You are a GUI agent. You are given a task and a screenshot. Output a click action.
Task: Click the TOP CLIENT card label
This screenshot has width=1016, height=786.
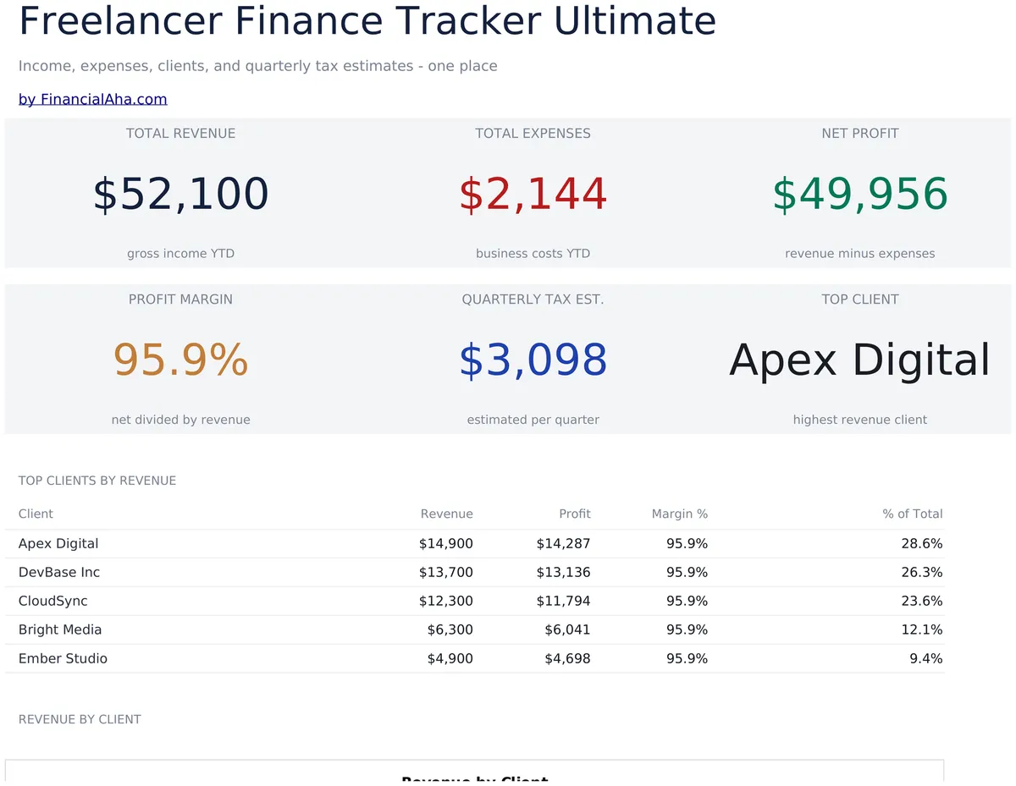click(860, 300)
